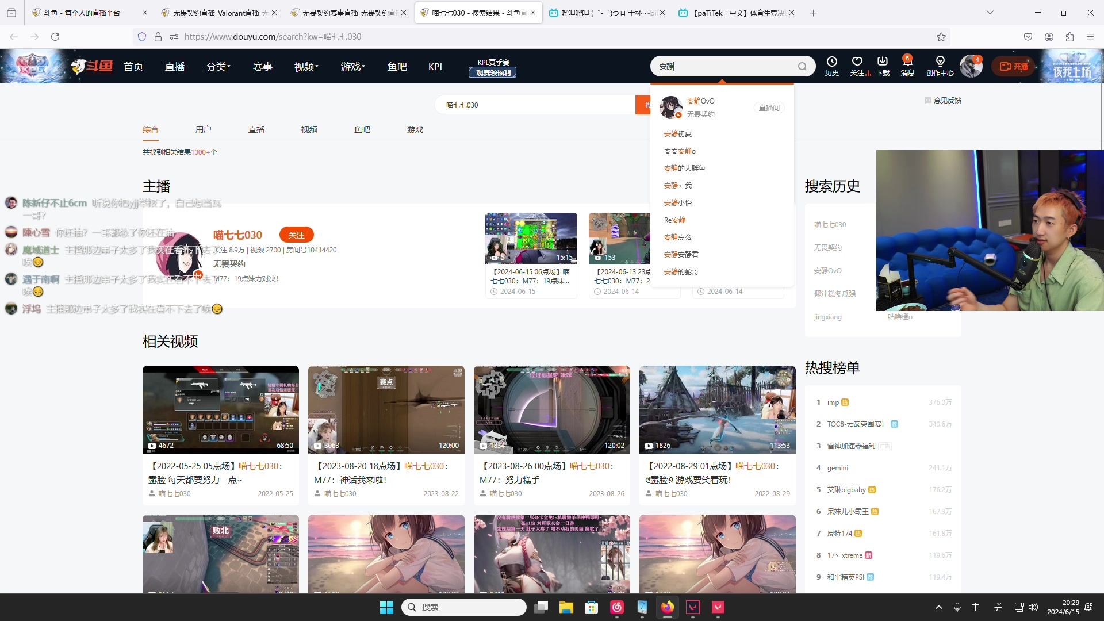This screenshot has width=1104, height=621.
Task: Open 创作中心 lightbulb icon
Action: [940, 66]
